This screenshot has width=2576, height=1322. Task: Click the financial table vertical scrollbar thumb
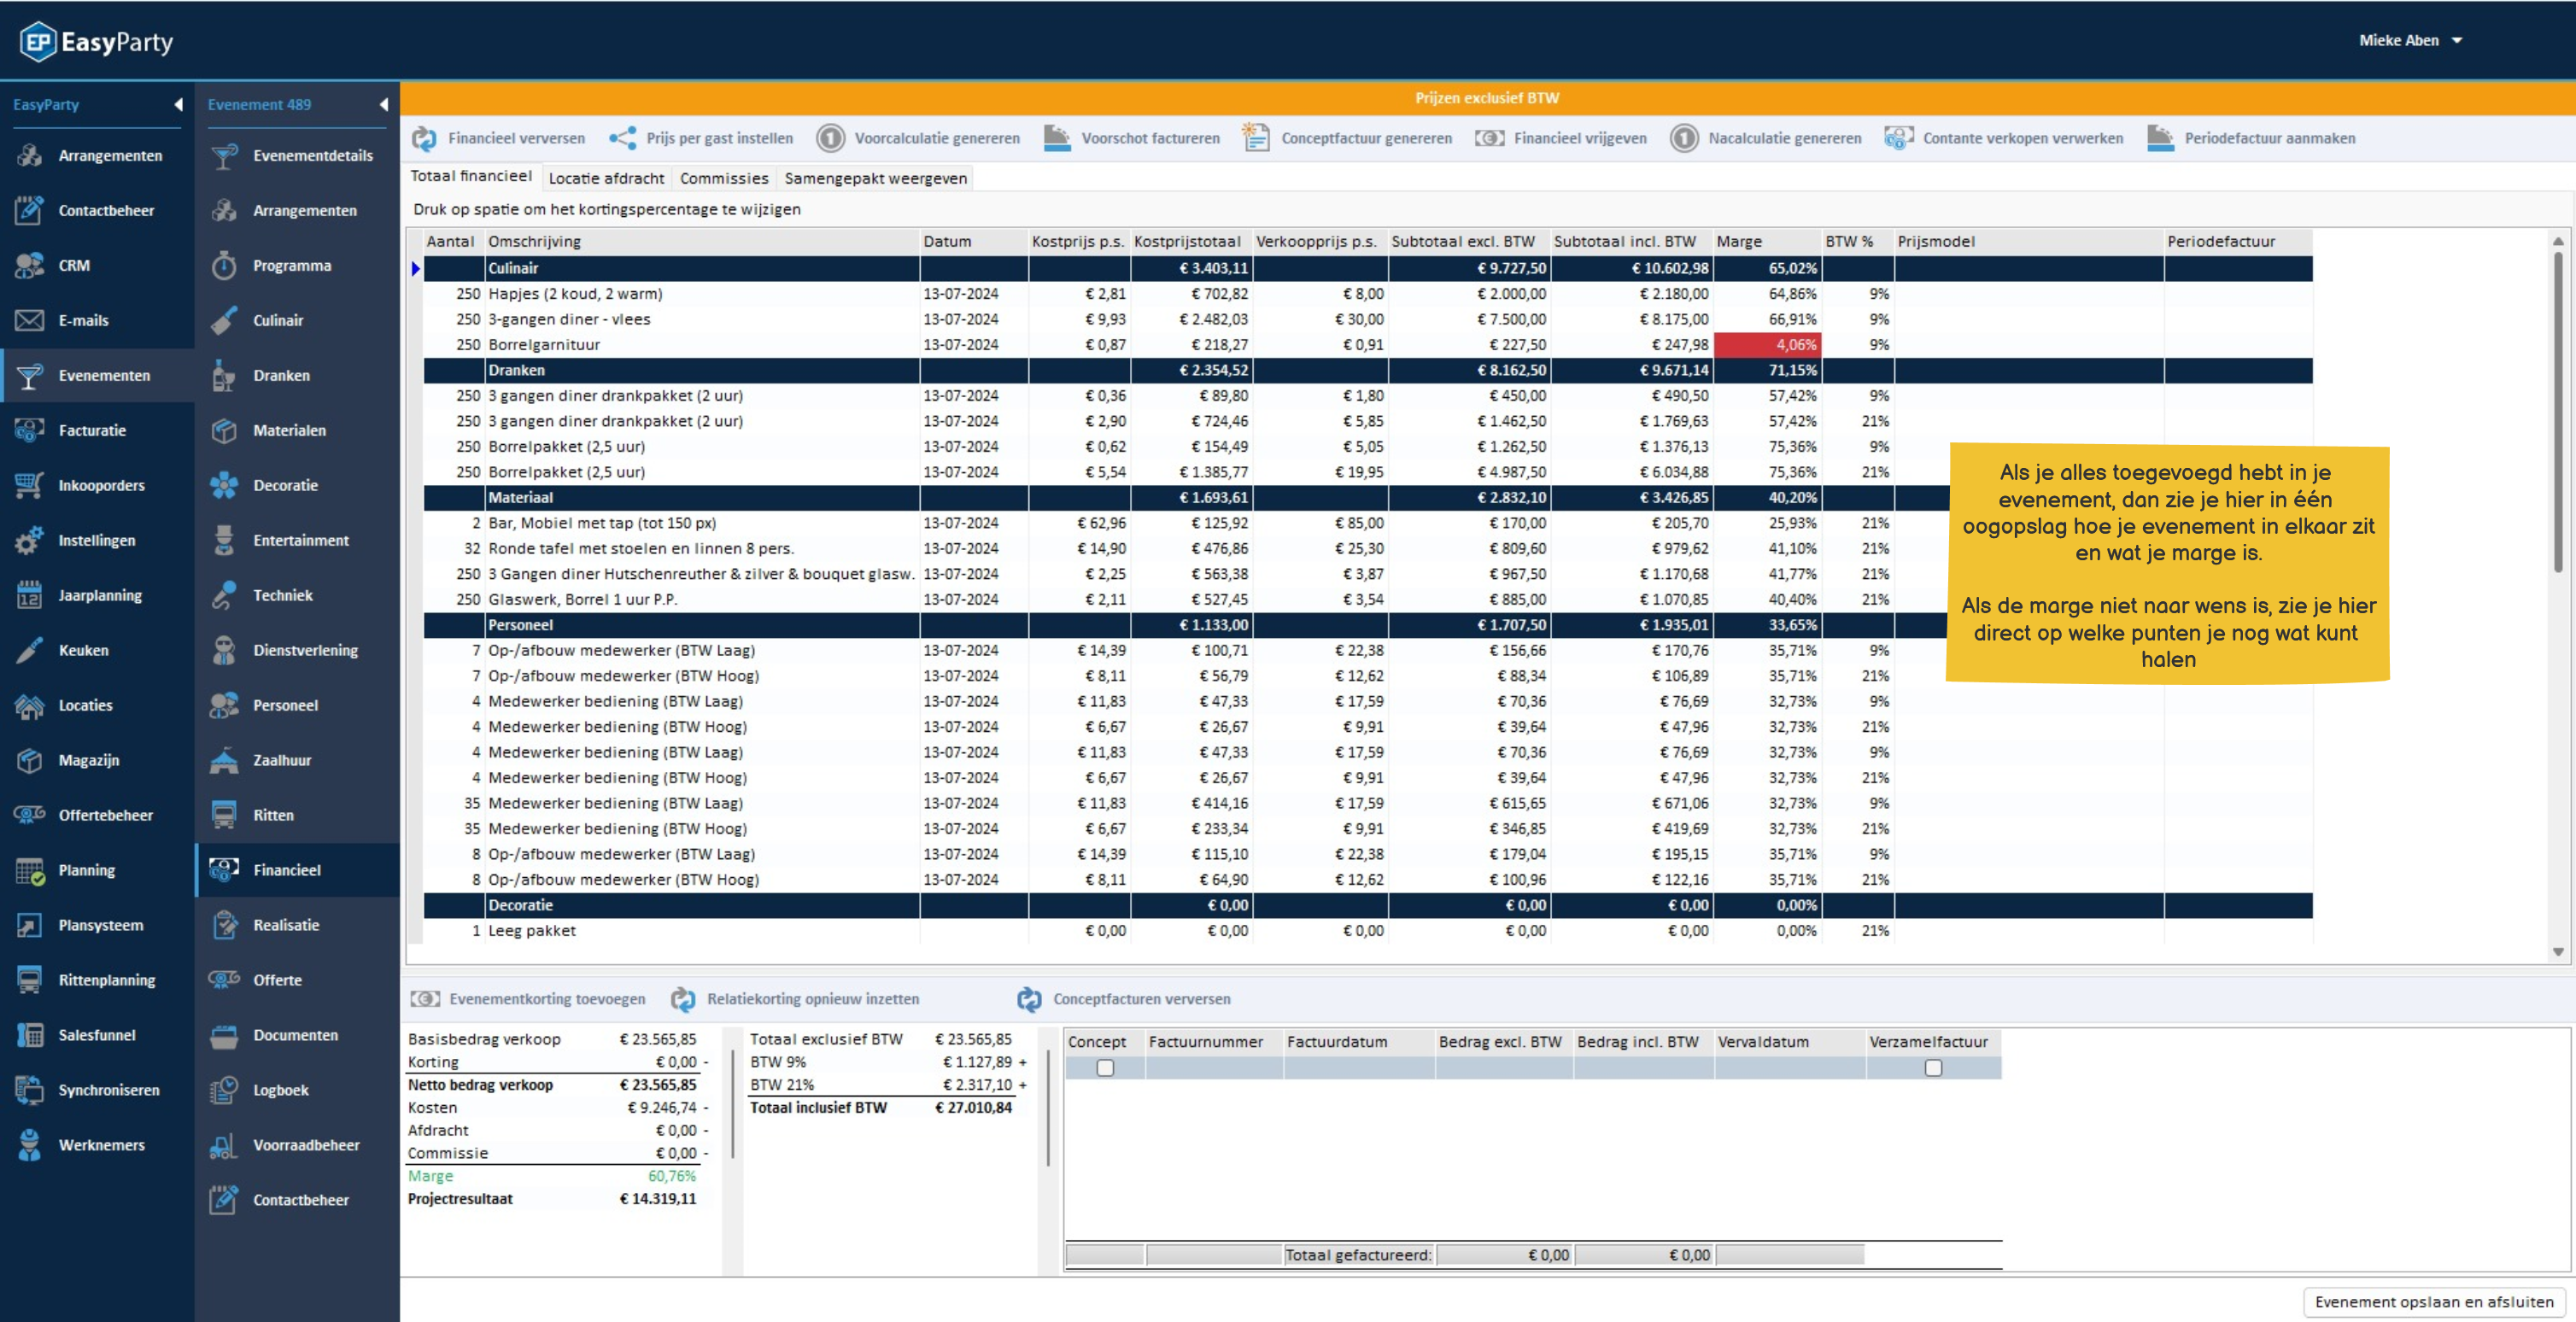tap(2558, 410)
